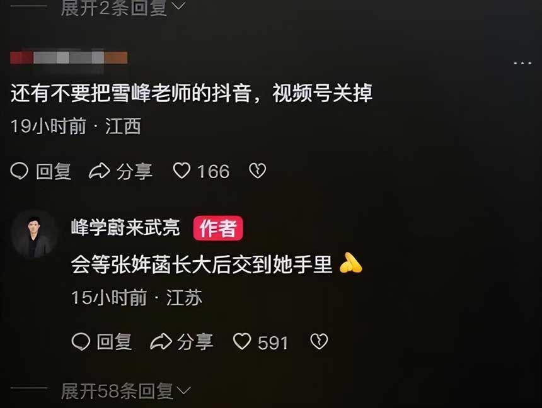
Task: Tap the folded hands emoji in the author's reply
Action: (x=350, y=263)
